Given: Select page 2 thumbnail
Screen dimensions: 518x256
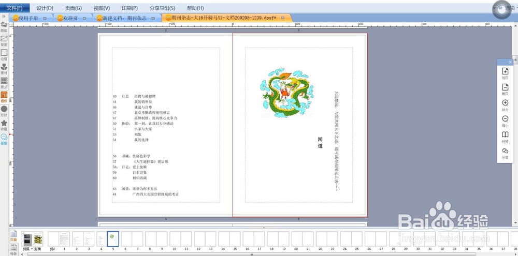Looking at the screenshot, I should [78, 239].
